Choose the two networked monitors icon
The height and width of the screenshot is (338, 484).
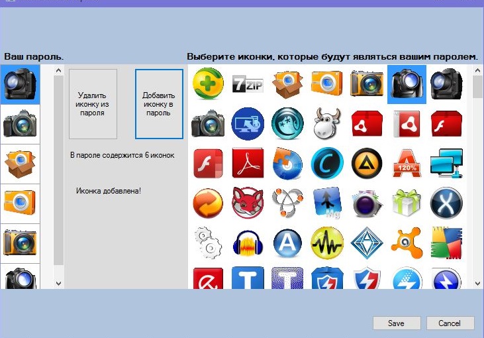446,163
